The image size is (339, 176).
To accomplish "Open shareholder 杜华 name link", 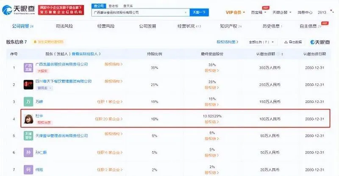I will tap(39, 116).
